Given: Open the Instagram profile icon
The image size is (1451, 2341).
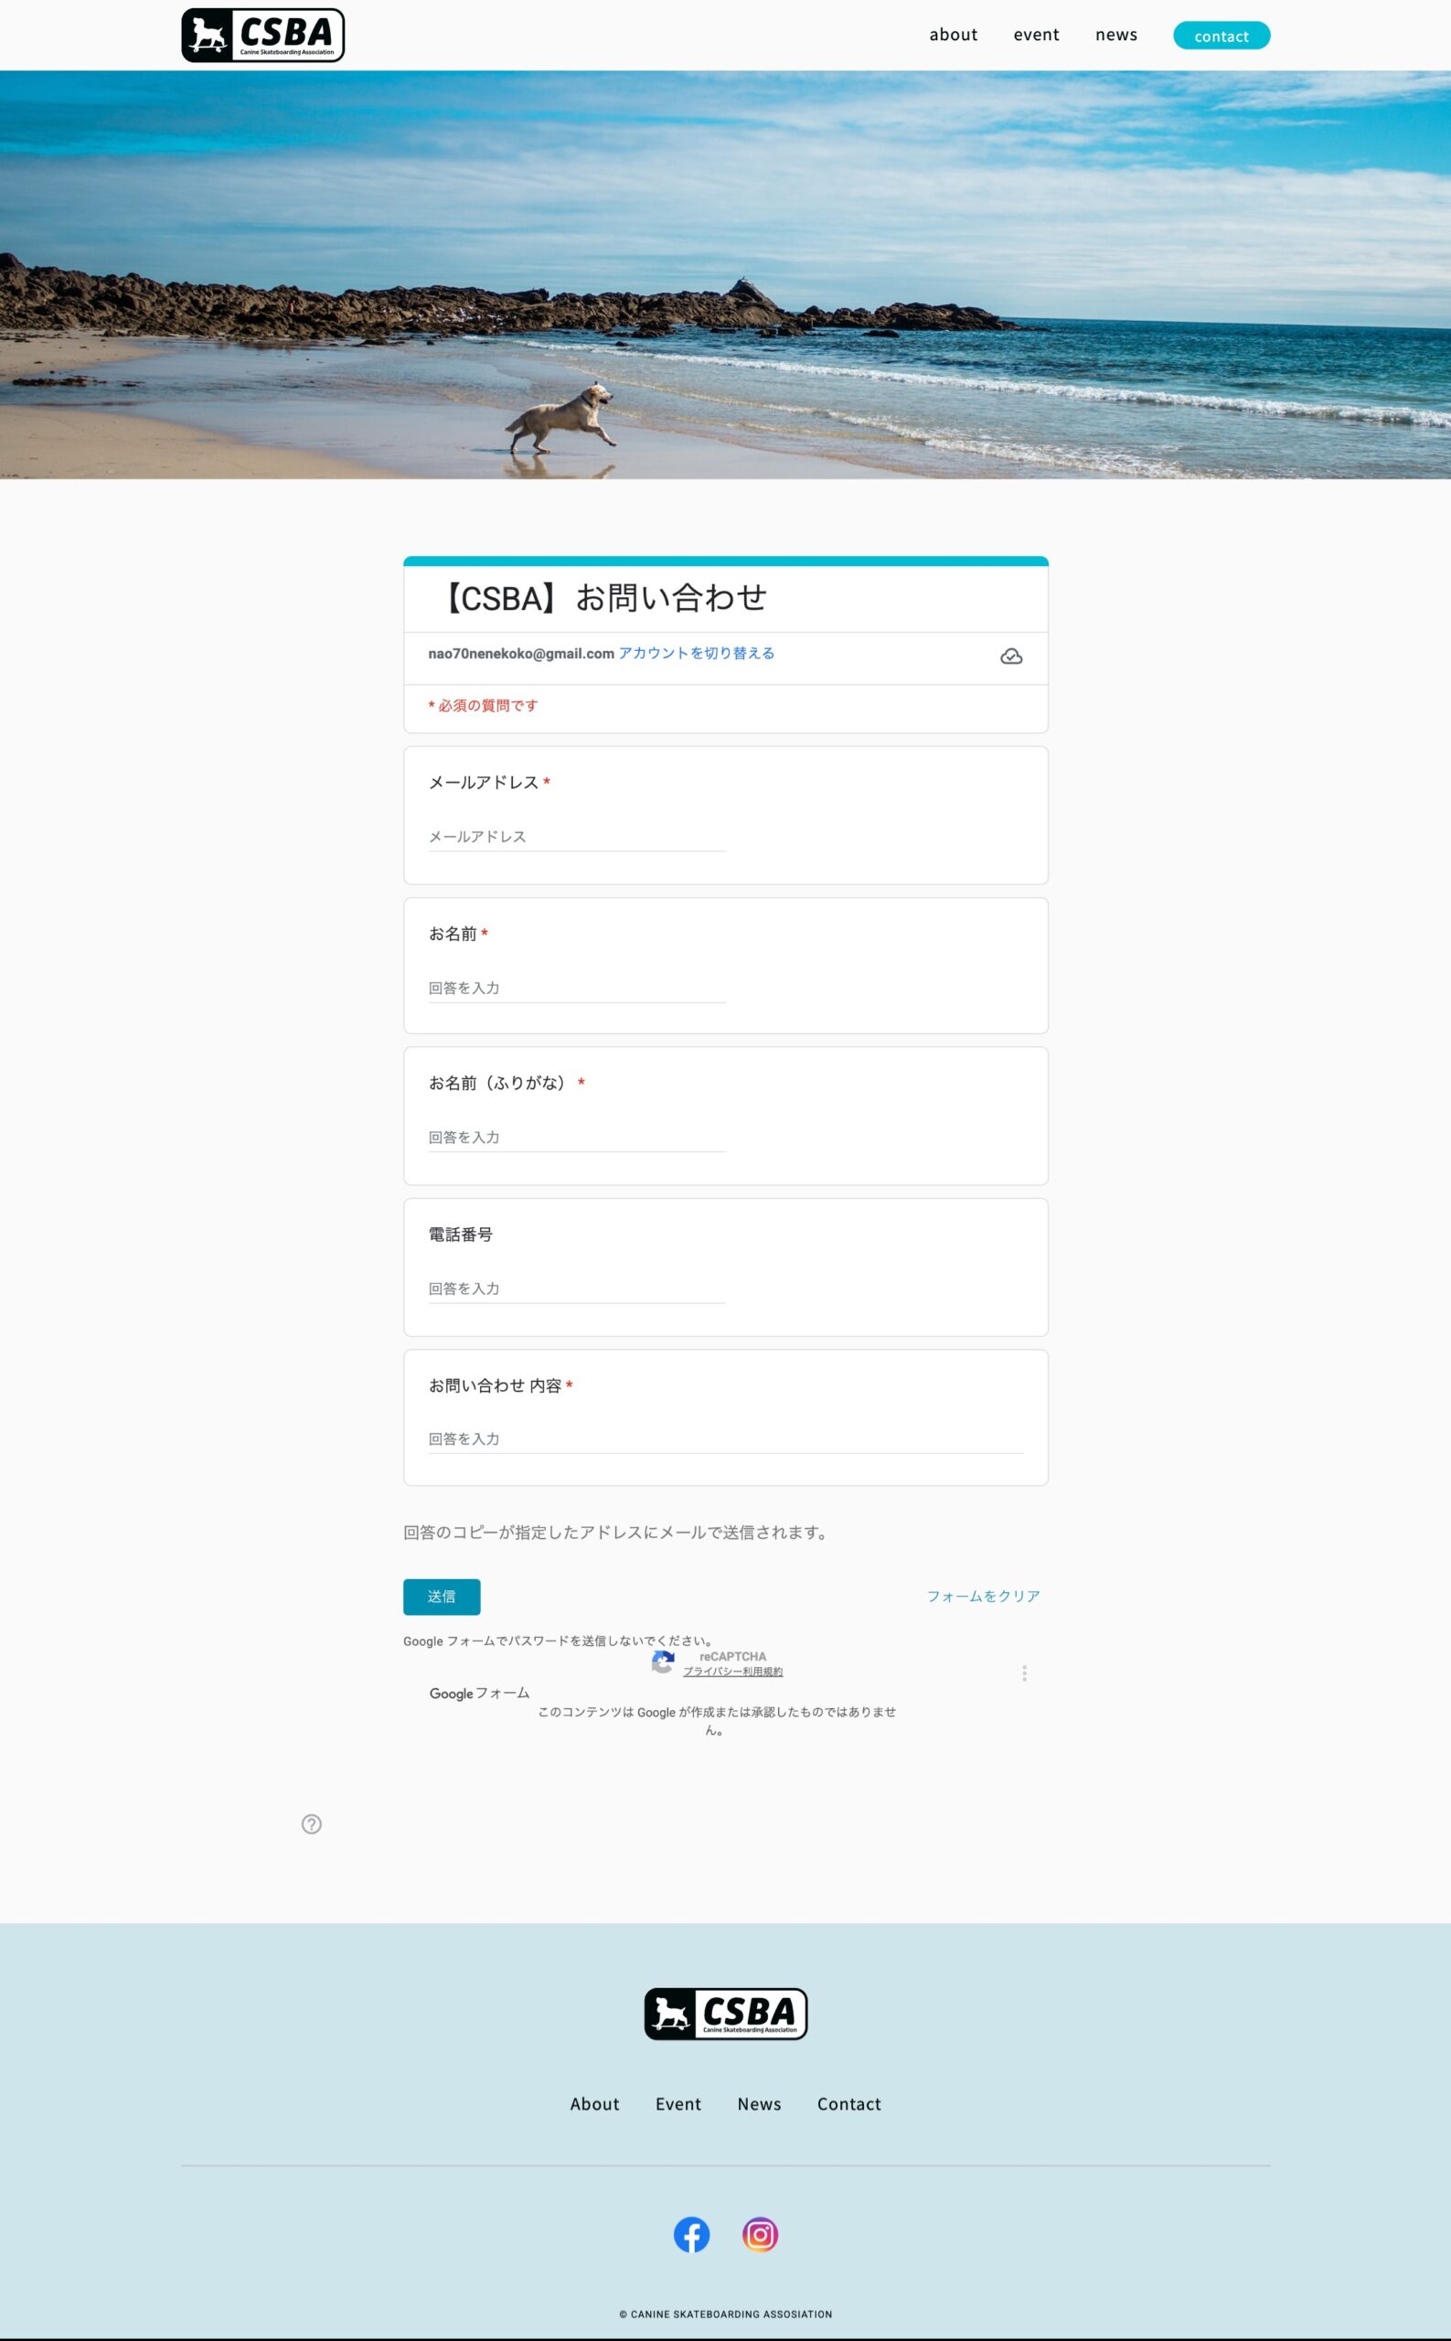Looking at the screenshot, I should [x=759, y=2234].
